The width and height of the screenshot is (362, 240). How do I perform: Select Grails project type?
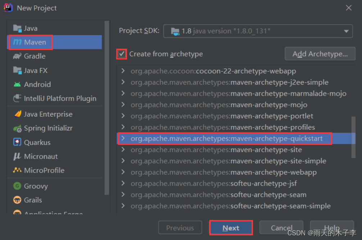54,200
